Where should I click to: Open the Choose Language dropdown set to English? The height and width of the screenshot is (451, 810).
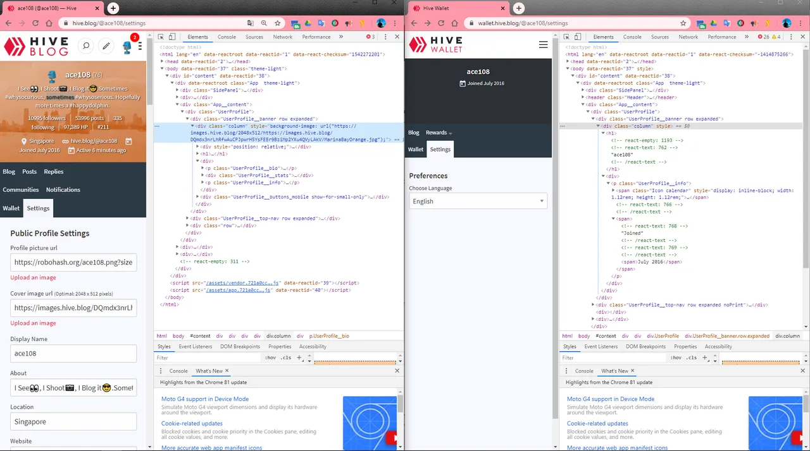click(x=478, y=201)
